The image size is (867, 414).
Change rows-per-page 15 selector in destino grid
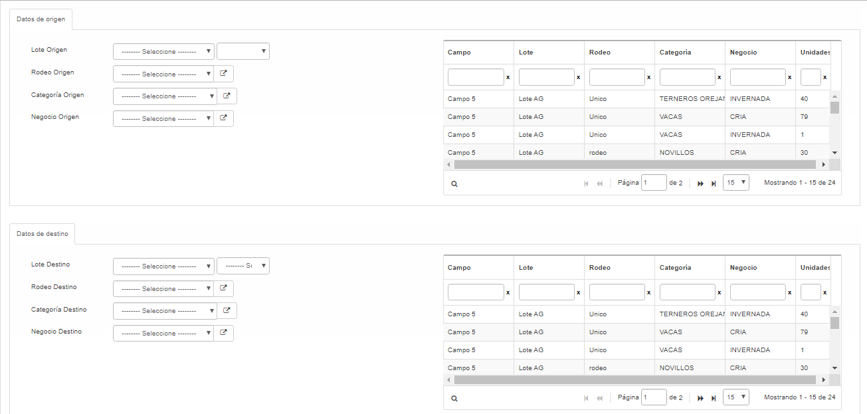point(735,397)
